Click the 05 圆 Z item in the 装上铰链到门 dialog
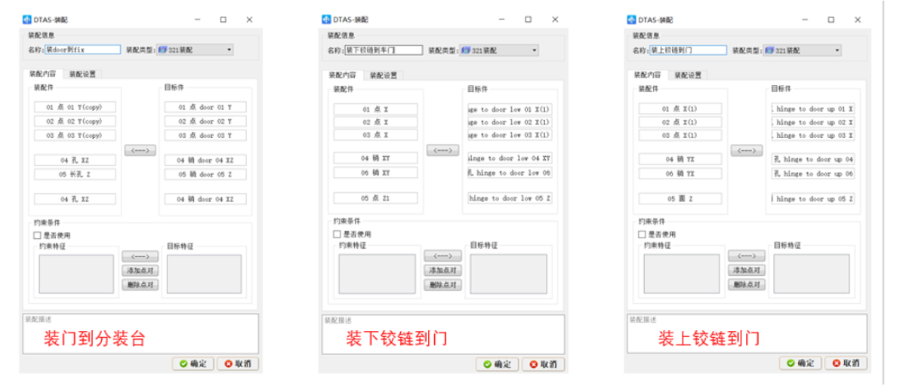This screenshot has width=909, height=389. click(680, 199)
